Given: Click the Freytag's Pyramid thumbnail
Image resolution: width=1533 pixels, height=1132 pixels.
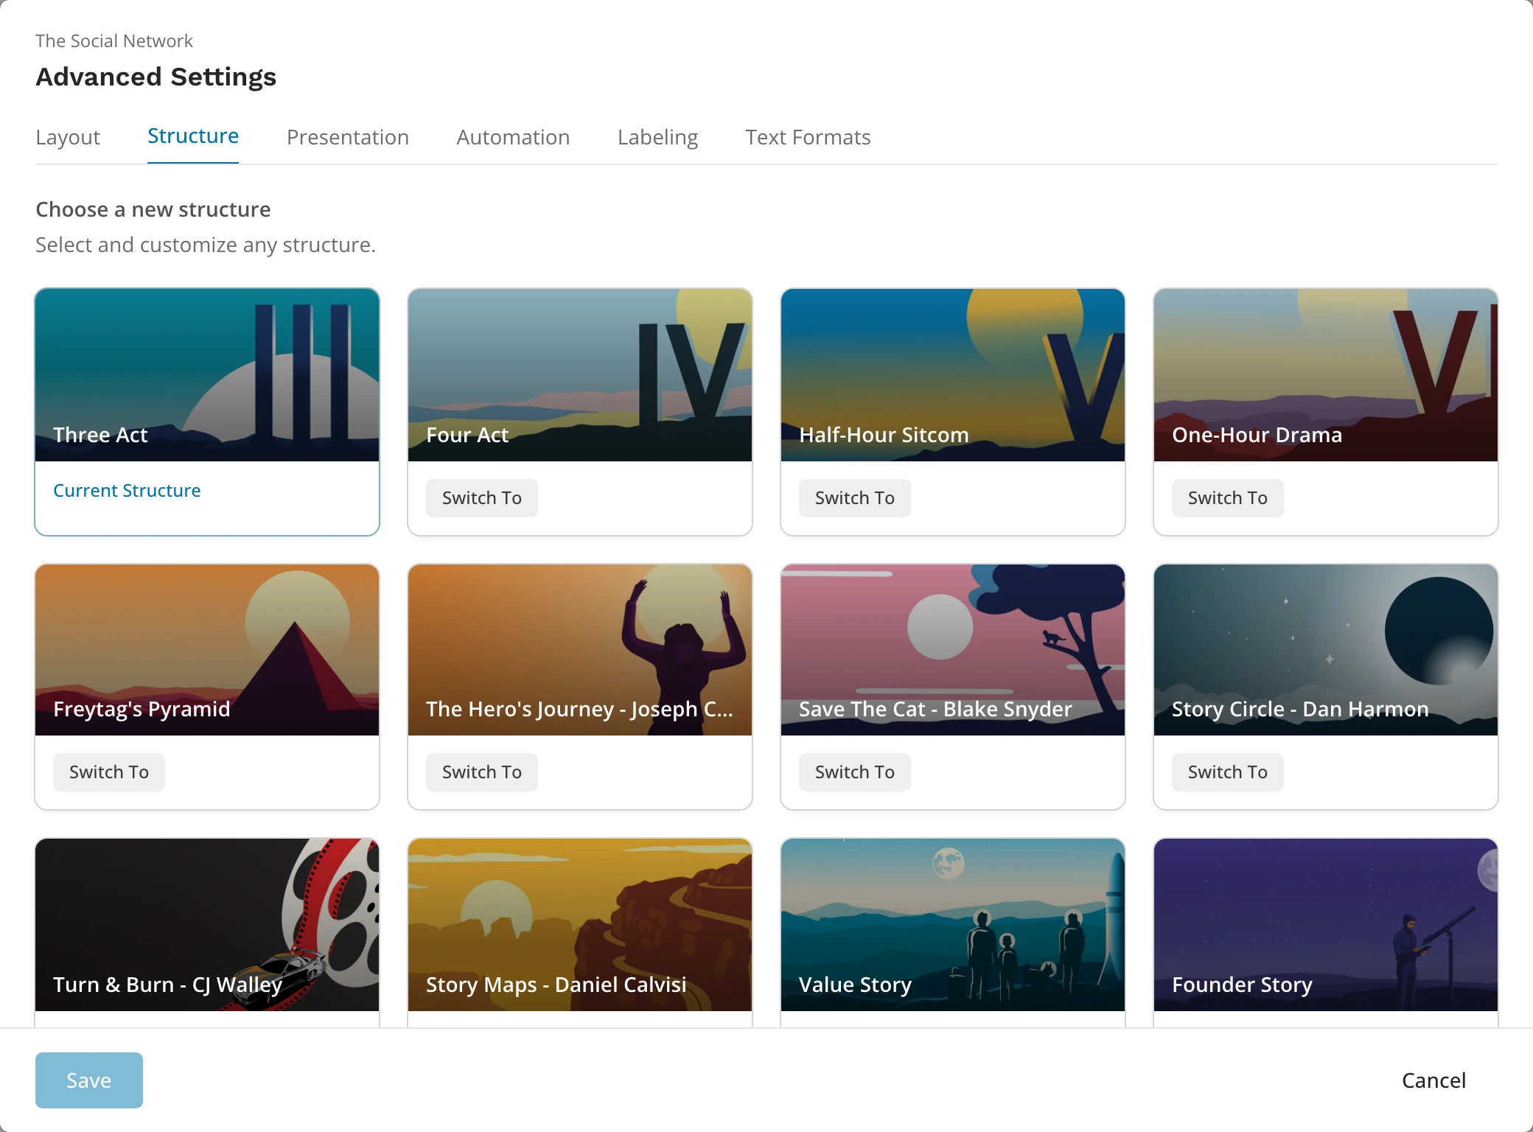Looking at the screenshot, I should pos(207,650).
